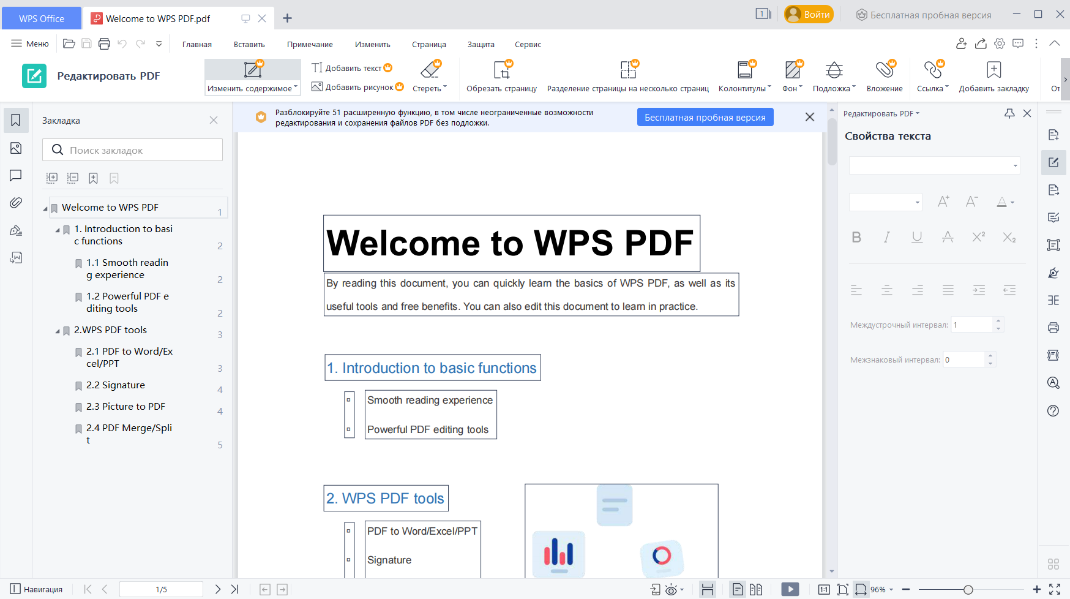The width and height of the screenshot is (1070, 599).
Task: Click the zoom slider handle
Action: (968, 590)
